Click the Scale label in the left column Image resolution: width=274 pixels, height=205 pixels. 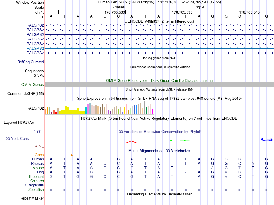tap(39, 7)
